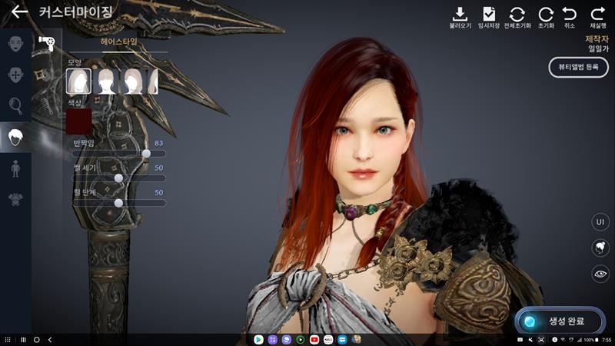Select the partially visible fourth hair thumbnail

click(153, 82)
